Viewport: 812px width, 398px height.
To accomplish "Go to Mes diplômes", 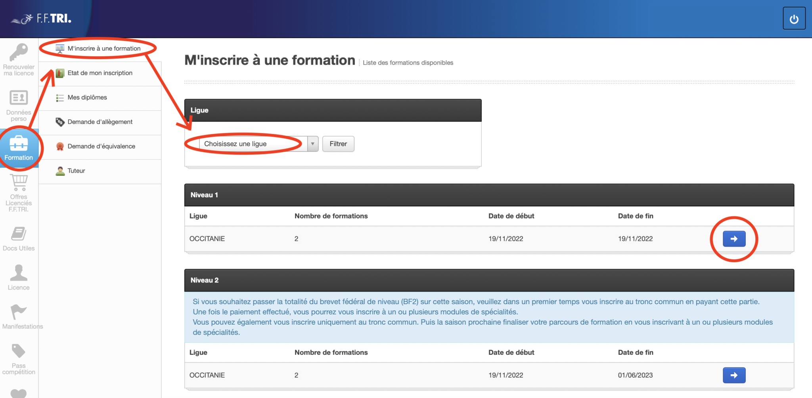I will tap(87, 97).
